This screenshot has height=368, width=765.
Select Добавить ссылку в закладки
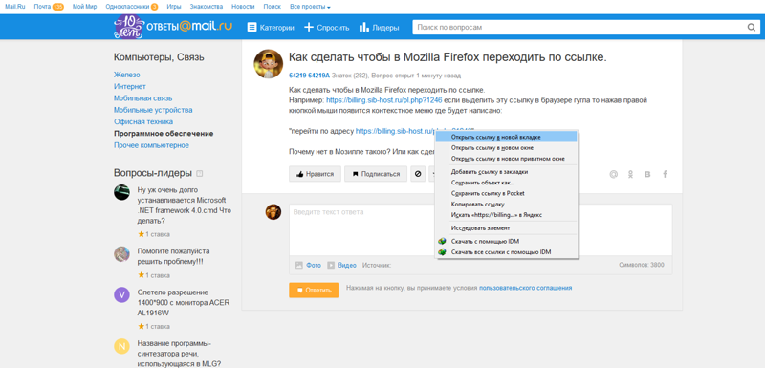coord(506,171)
